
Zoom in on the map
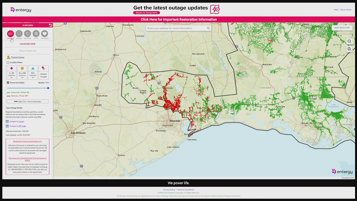tap(349, 41)
